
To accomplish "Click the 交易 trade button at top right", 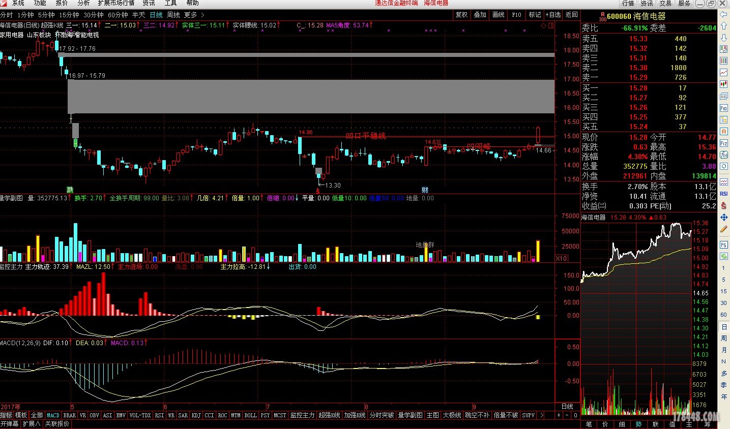I will 665,4.
